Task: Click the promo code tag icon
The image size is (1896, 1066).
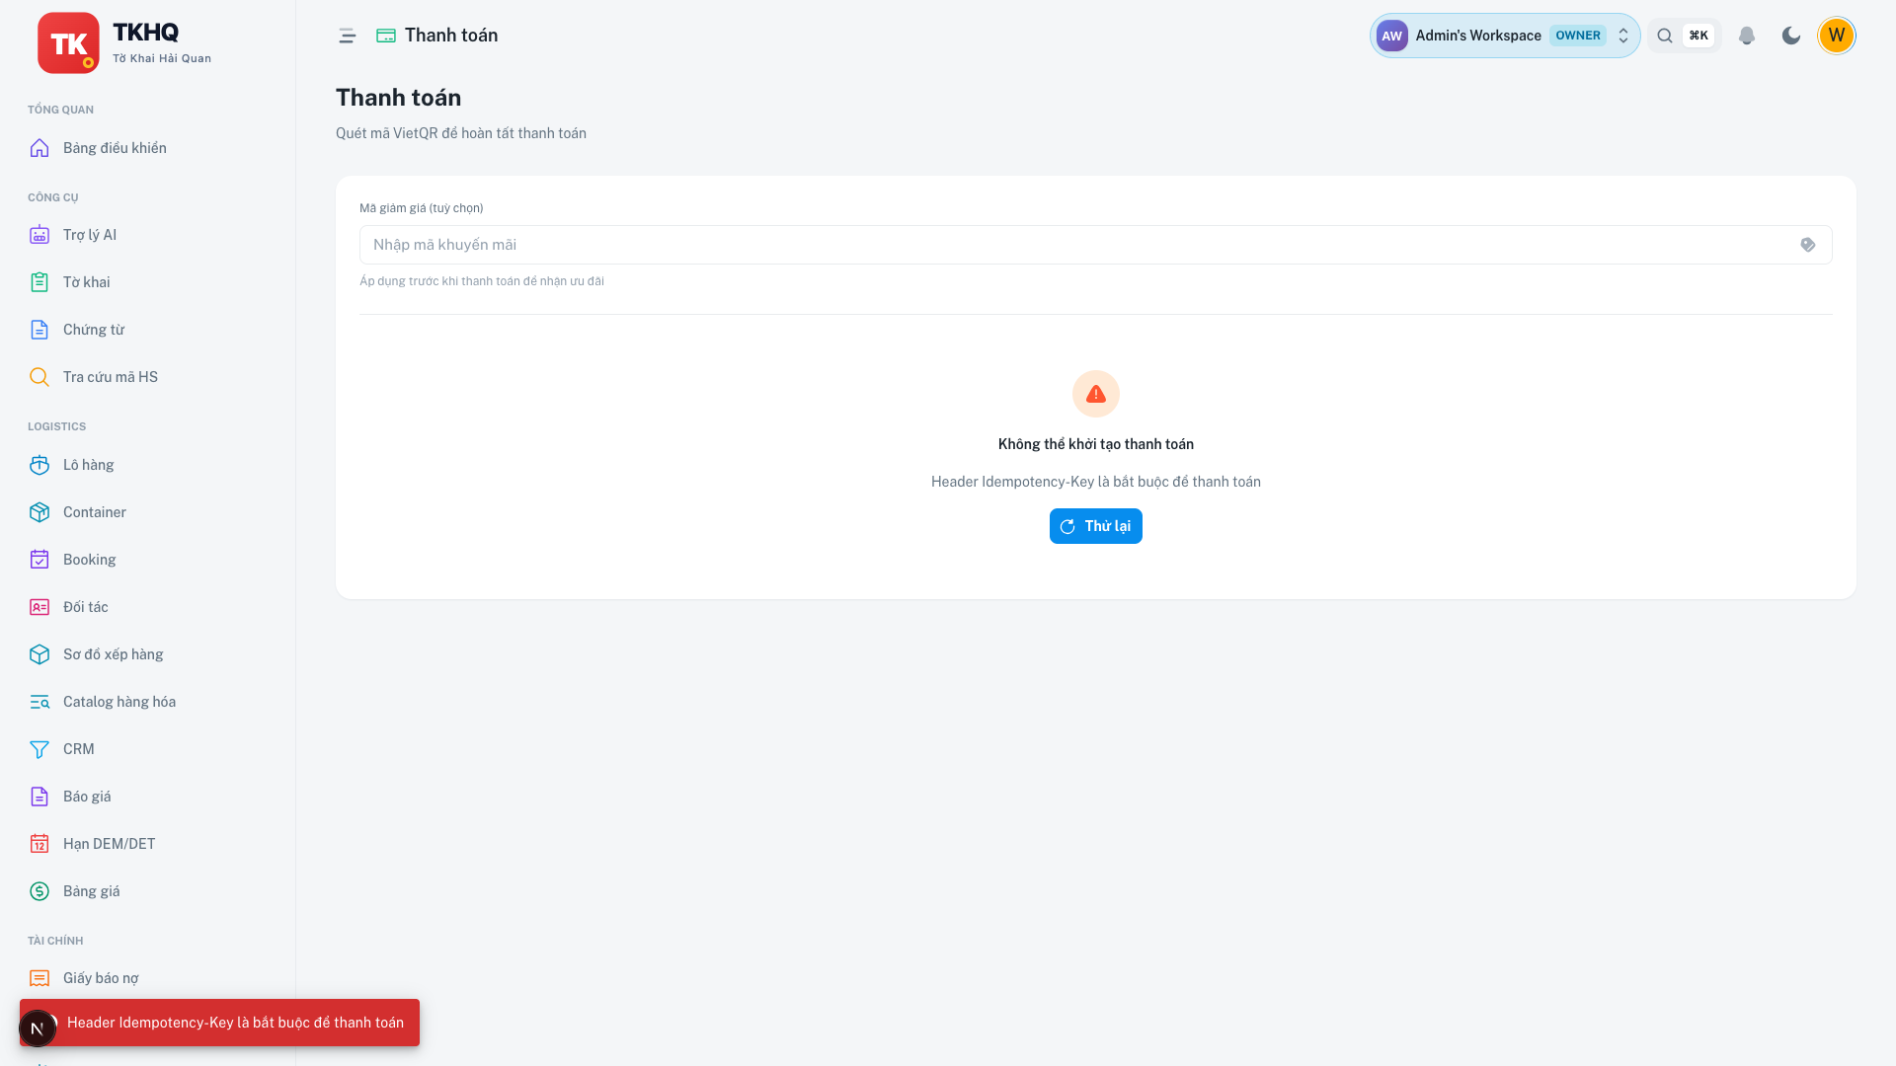Action: (x=1808, y=245)
